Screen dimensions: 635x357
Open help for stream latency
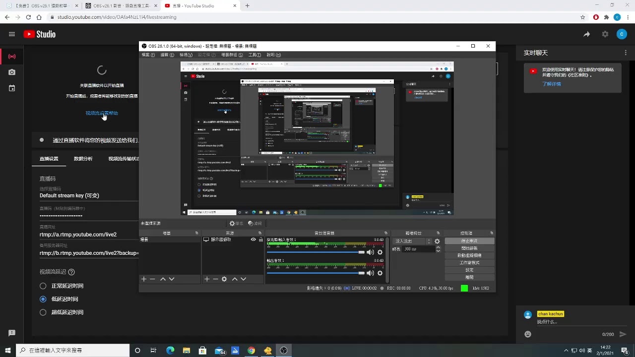(x=71, y=272)
